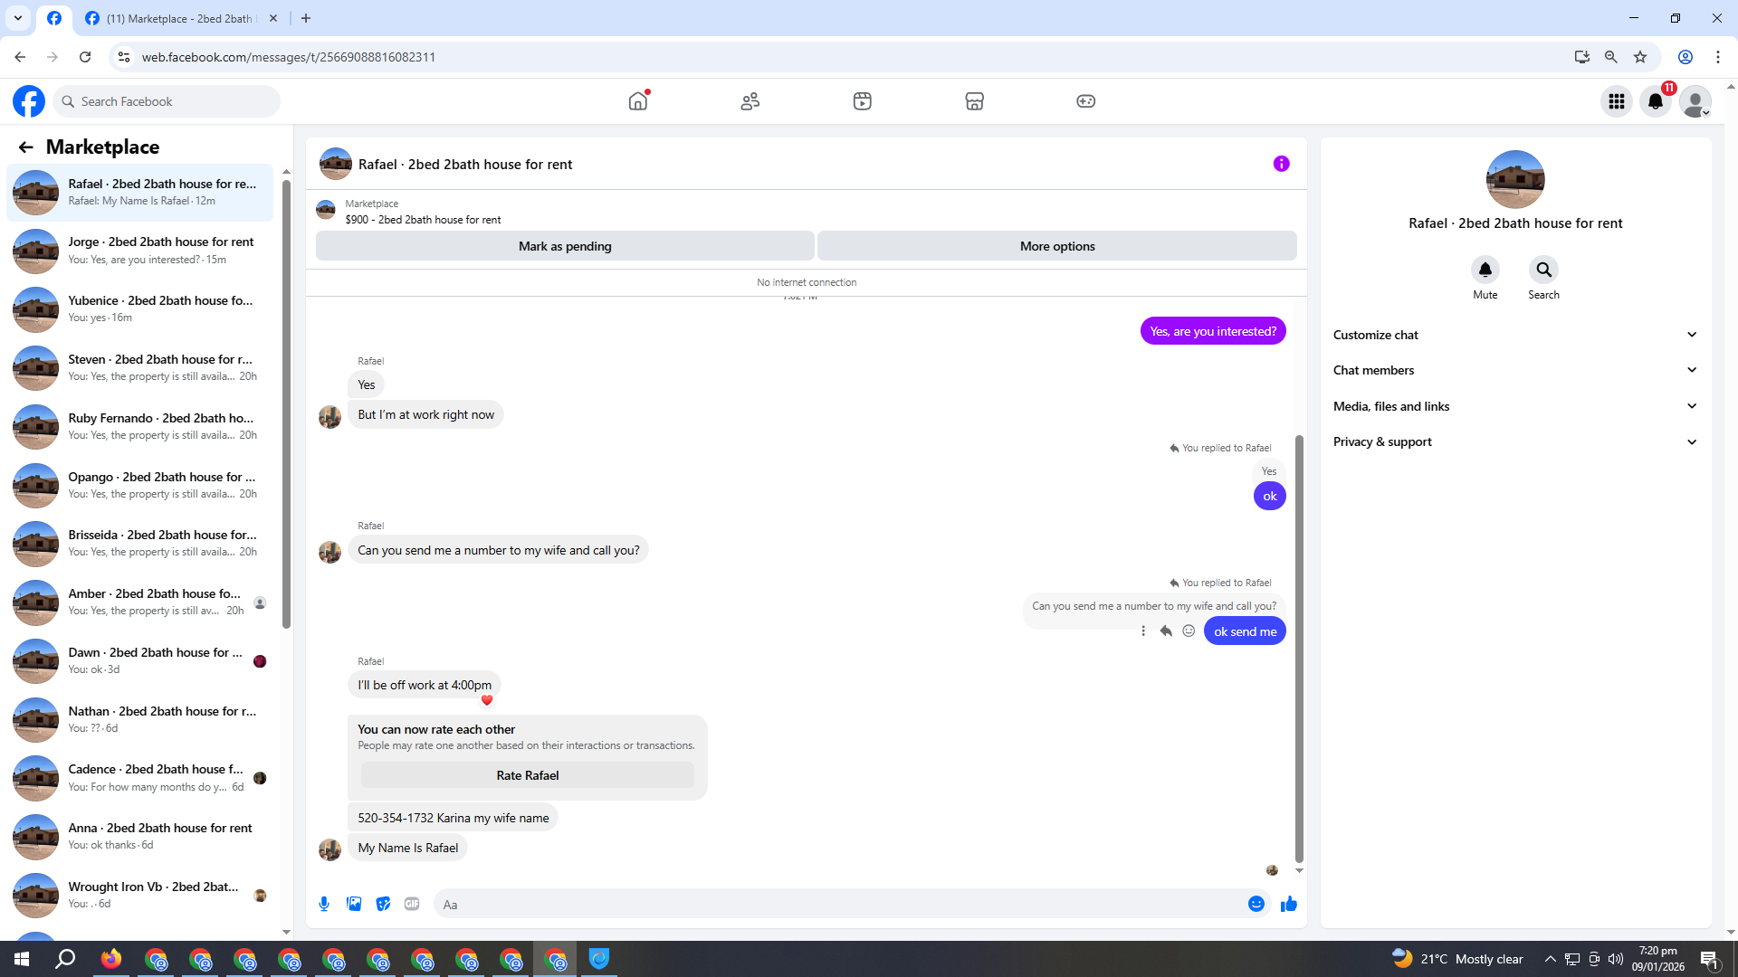Viewport: 1738px width, 977px height.
Task: Expand the Customize chat section
Action: (x=1514, y=335)
